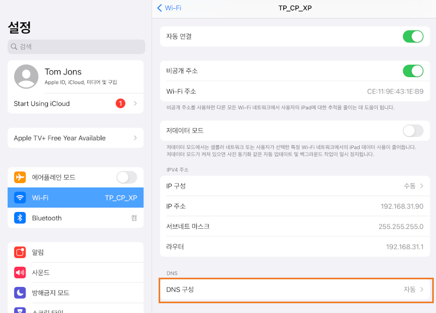
Task: Expand DNS 구성 set to 자동
Action: pyautogui.click(x=294, y=290)
